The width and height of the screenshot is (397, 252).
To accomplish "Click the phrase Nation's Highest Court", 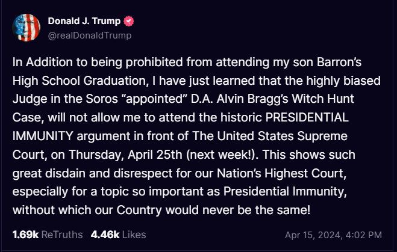I will coord(281,173).
